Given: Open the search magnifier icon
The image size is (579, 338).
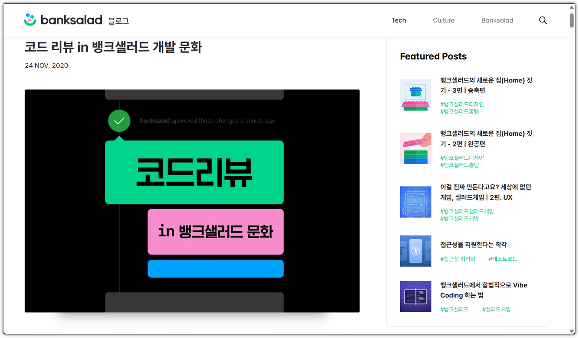Looking at the screenshot, I should point(543,20).
